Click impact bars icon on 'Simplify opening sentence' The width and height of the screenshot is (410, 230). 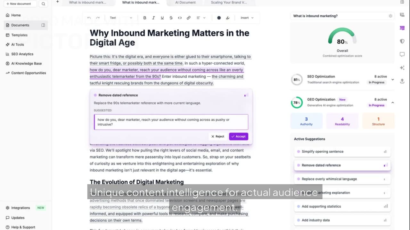pyautogui.click(x=385, y=151)
